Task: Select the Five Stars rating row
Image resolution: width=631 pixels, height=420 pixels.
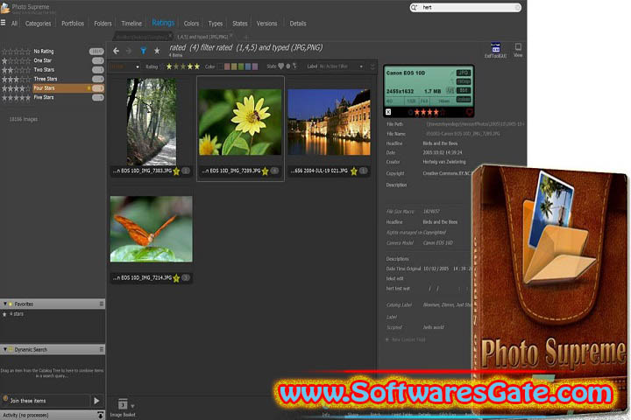Action: pyautogui.click(x=53, y=98)
